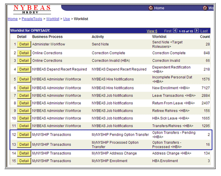Open the Worklist breadcrumb link
Image resolution: width=221 pixels, height=176 pixels.
(x=53, y=19)
